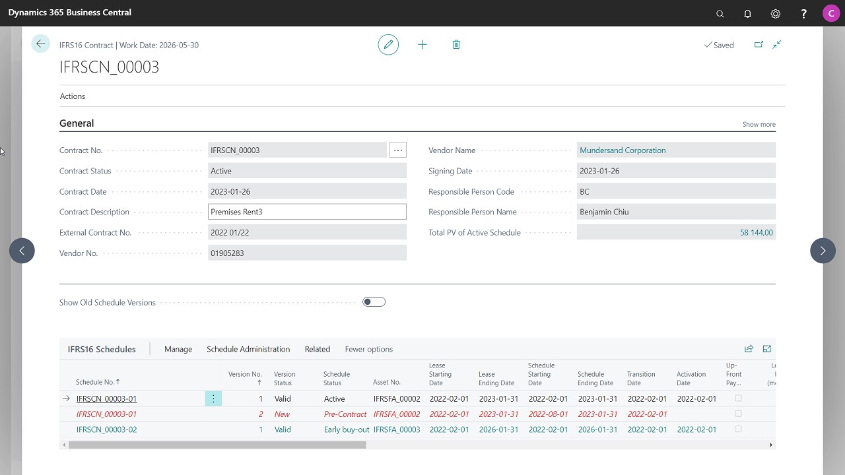Click External Contract No. field
The image size is (845, 475).
pos(307,232)
